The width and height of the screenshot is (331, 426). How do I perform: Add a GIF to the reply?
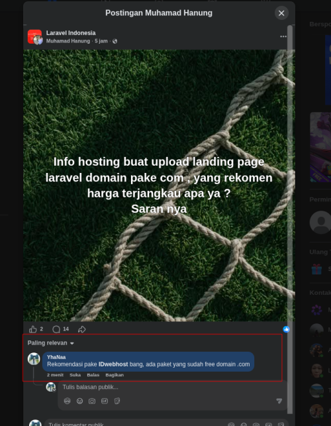105,401
